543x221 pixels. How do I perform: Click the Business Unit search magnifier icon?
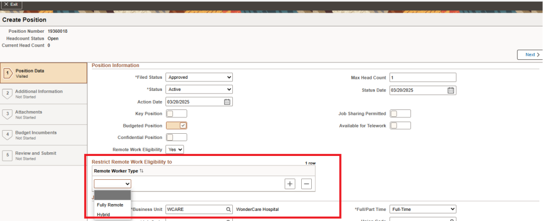pyautogui.click(x=228, y=209)
